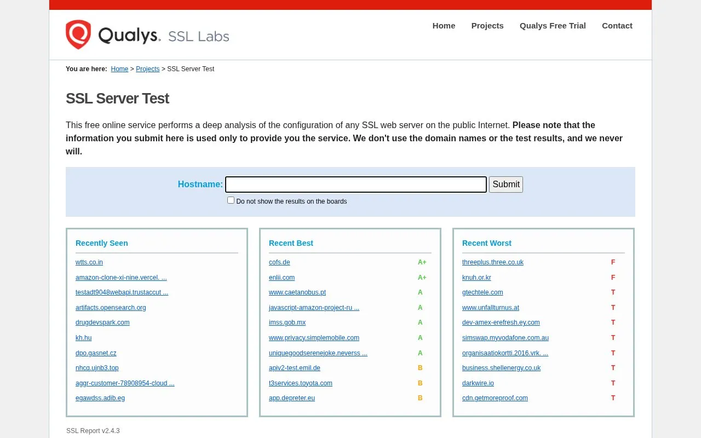Open testadt9048webapi.trustaccut link

point(122,292)
